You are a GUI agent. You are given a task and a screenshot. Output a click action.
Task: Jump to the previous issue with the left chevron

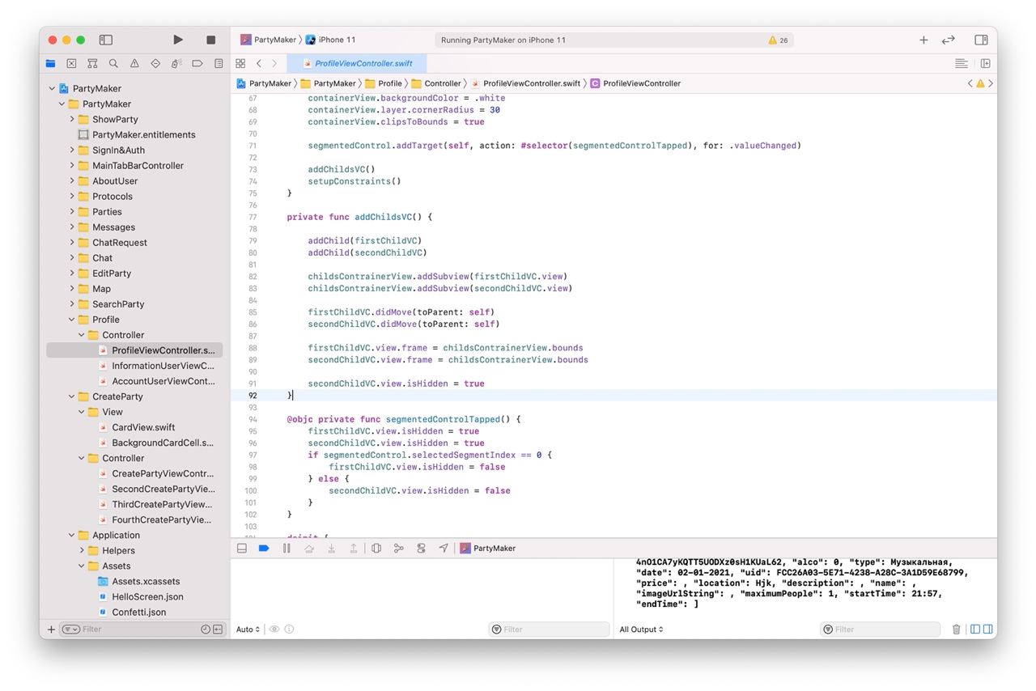click(x=970, y=83)
